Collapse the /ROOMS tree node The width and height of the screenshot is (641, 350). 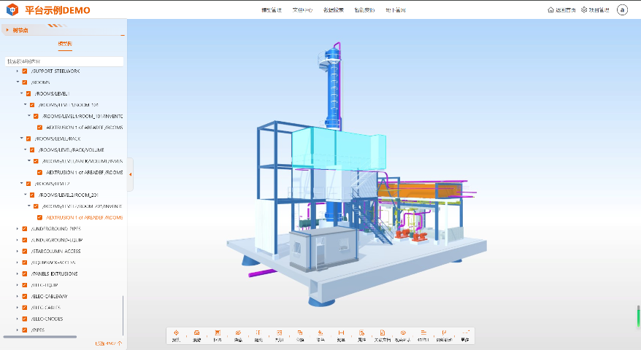(18, 82)
